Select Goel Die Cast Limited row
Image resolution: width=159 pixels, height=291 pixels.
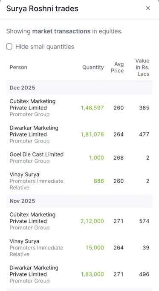pyautogui.click(x=79, y=157)
